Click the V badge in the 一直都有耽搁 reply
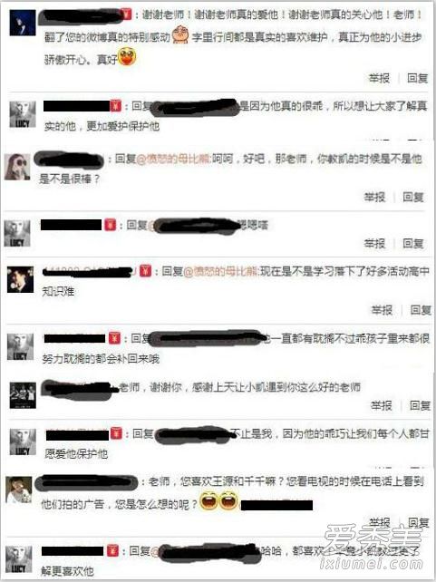Viewport: 436px width, 582px height. pyautogui.click(x=114, y=338)
